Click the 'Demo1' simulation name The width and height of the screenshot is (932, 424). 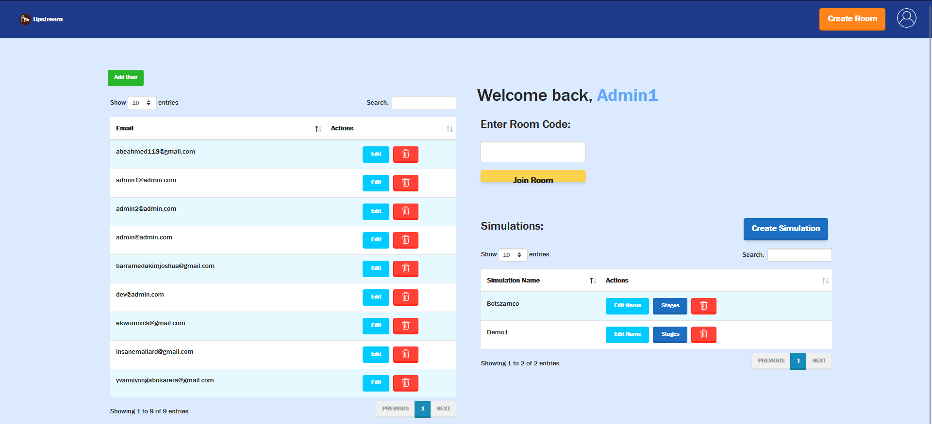pyautogui.click(x=498, y=332)
